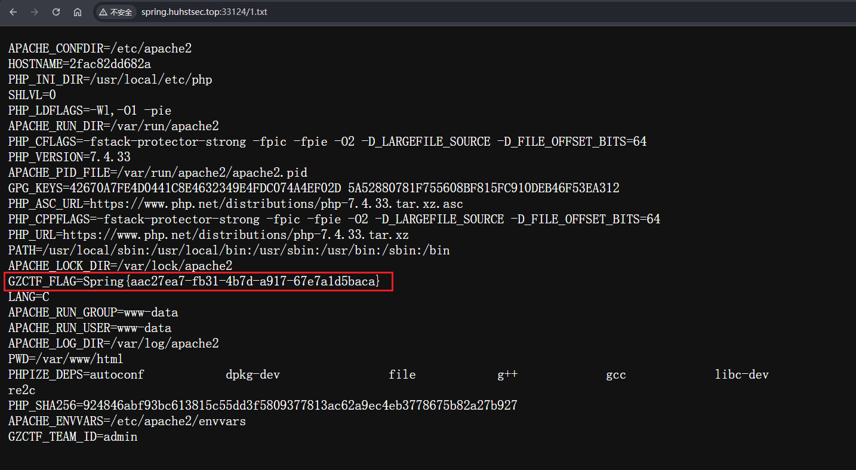Click the APACHE_RUN_USER=www-data line
Screen dimensions: 856x470
pyautogui.click(x=90, y=328)
